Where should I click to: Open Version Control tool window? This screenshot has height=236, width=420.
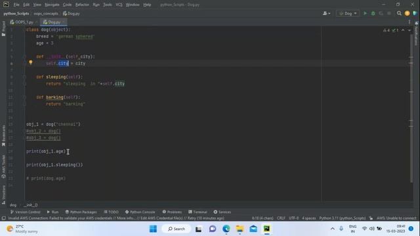click(x=25, y=212)
